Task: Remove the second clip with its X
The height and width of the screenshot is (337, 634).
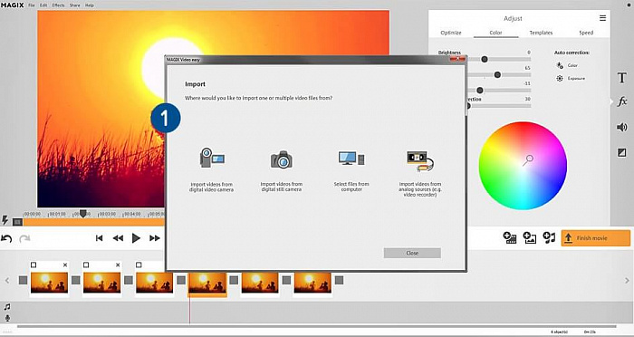Action: (x=118, y=265)
